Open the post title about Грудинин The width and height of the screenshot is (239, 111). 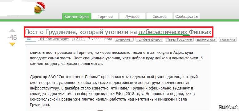tap(118, 32)
